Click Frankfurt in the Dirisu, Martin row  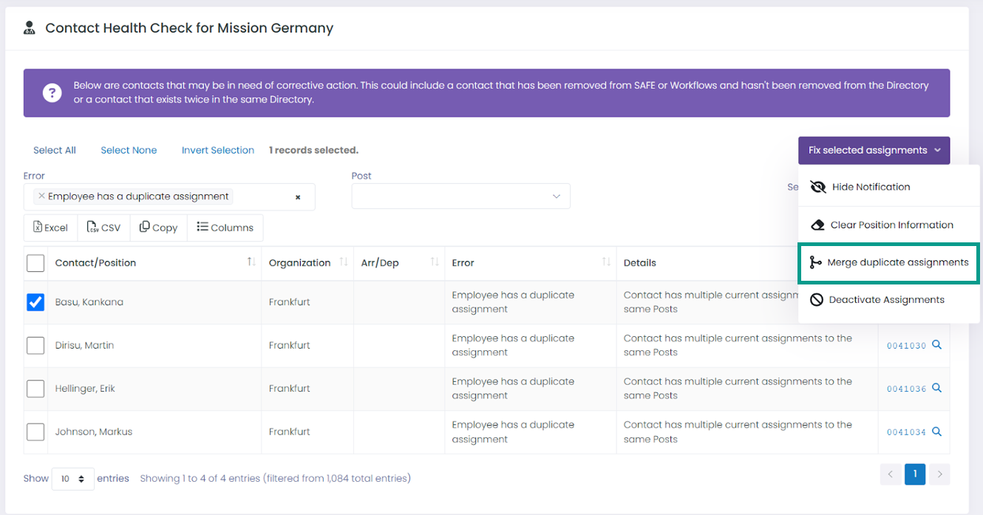pos(290,345)
